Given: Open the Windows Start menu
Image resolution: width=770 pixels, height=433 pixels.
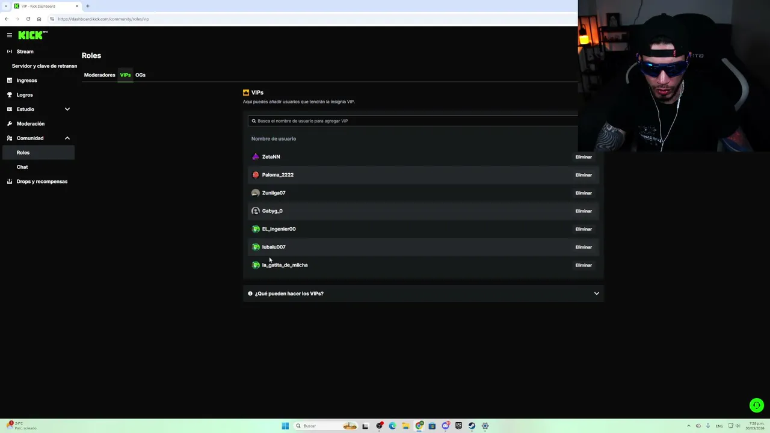Looking at the screenshot, I should pyautogui.click(x=285, y=426).
